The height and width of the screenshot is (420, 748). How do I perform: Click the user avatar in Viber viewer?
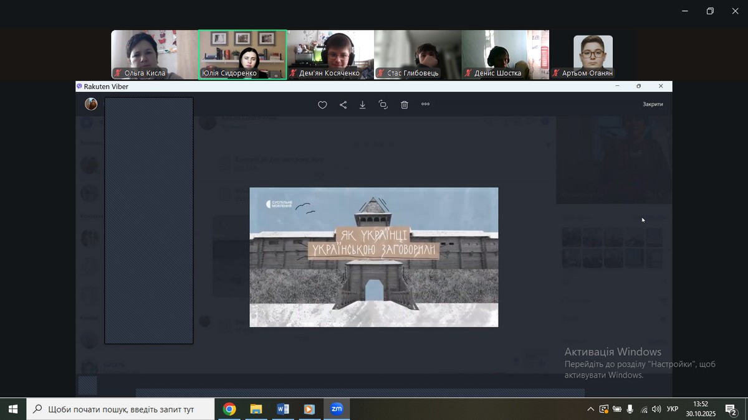point(91,104)
